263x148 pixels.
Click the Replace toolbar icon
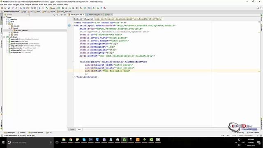tap(35, 8)
